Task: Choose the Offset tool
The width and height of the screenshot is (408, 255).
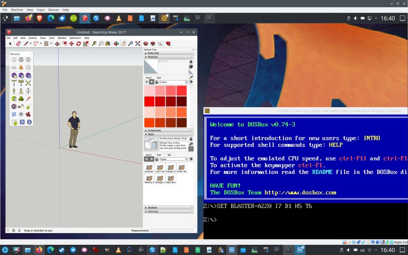Action: click(x=64, y=44)
